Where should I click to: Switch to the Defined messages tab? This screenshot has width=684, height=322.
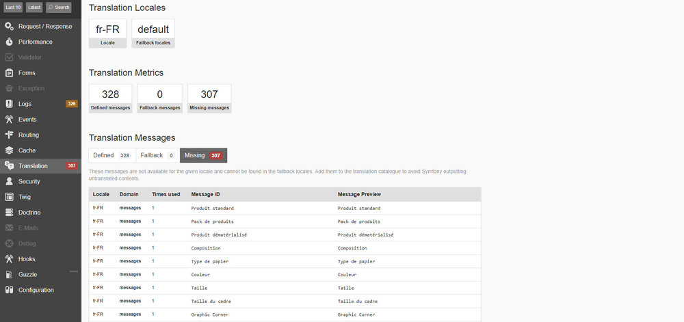[112, 156]
